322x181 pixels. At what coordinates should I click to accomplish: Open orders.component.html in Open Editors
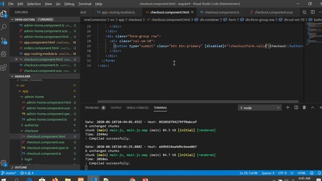pyautogui.click(x=41, y=48)
